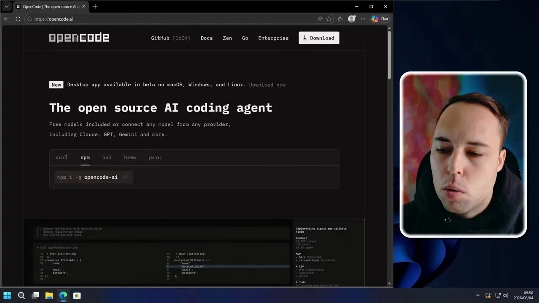Open File Explorer from the taskbar

[49, 295]
